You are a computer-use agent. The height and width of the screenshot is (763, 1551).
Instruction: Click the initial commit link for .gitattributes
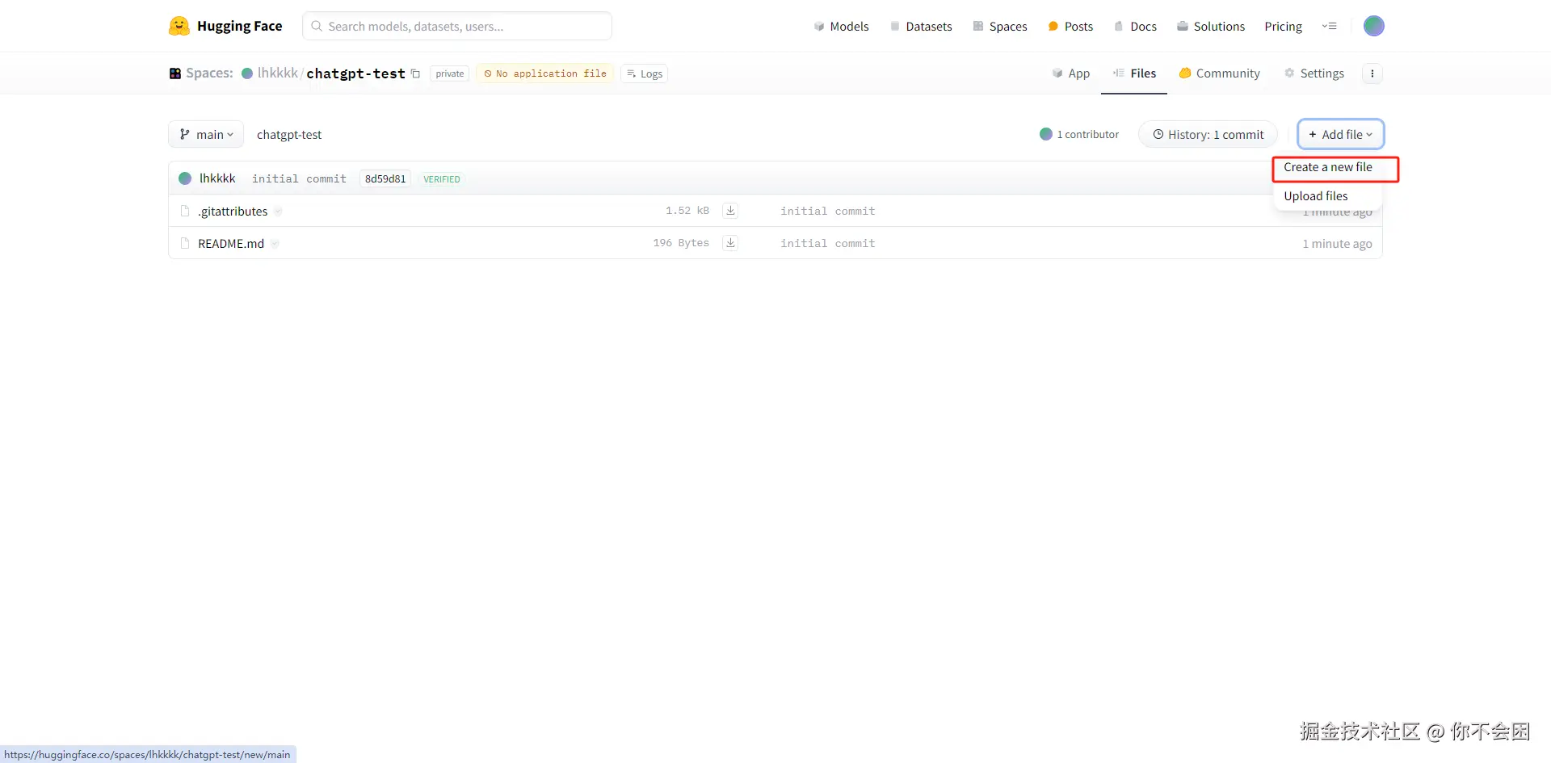(827, 211)
